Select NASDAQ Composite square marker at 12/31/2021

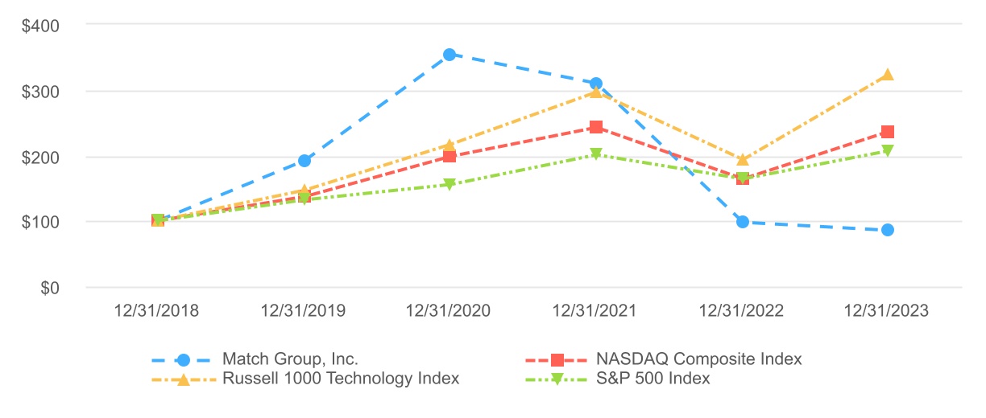tap(595, 127)
